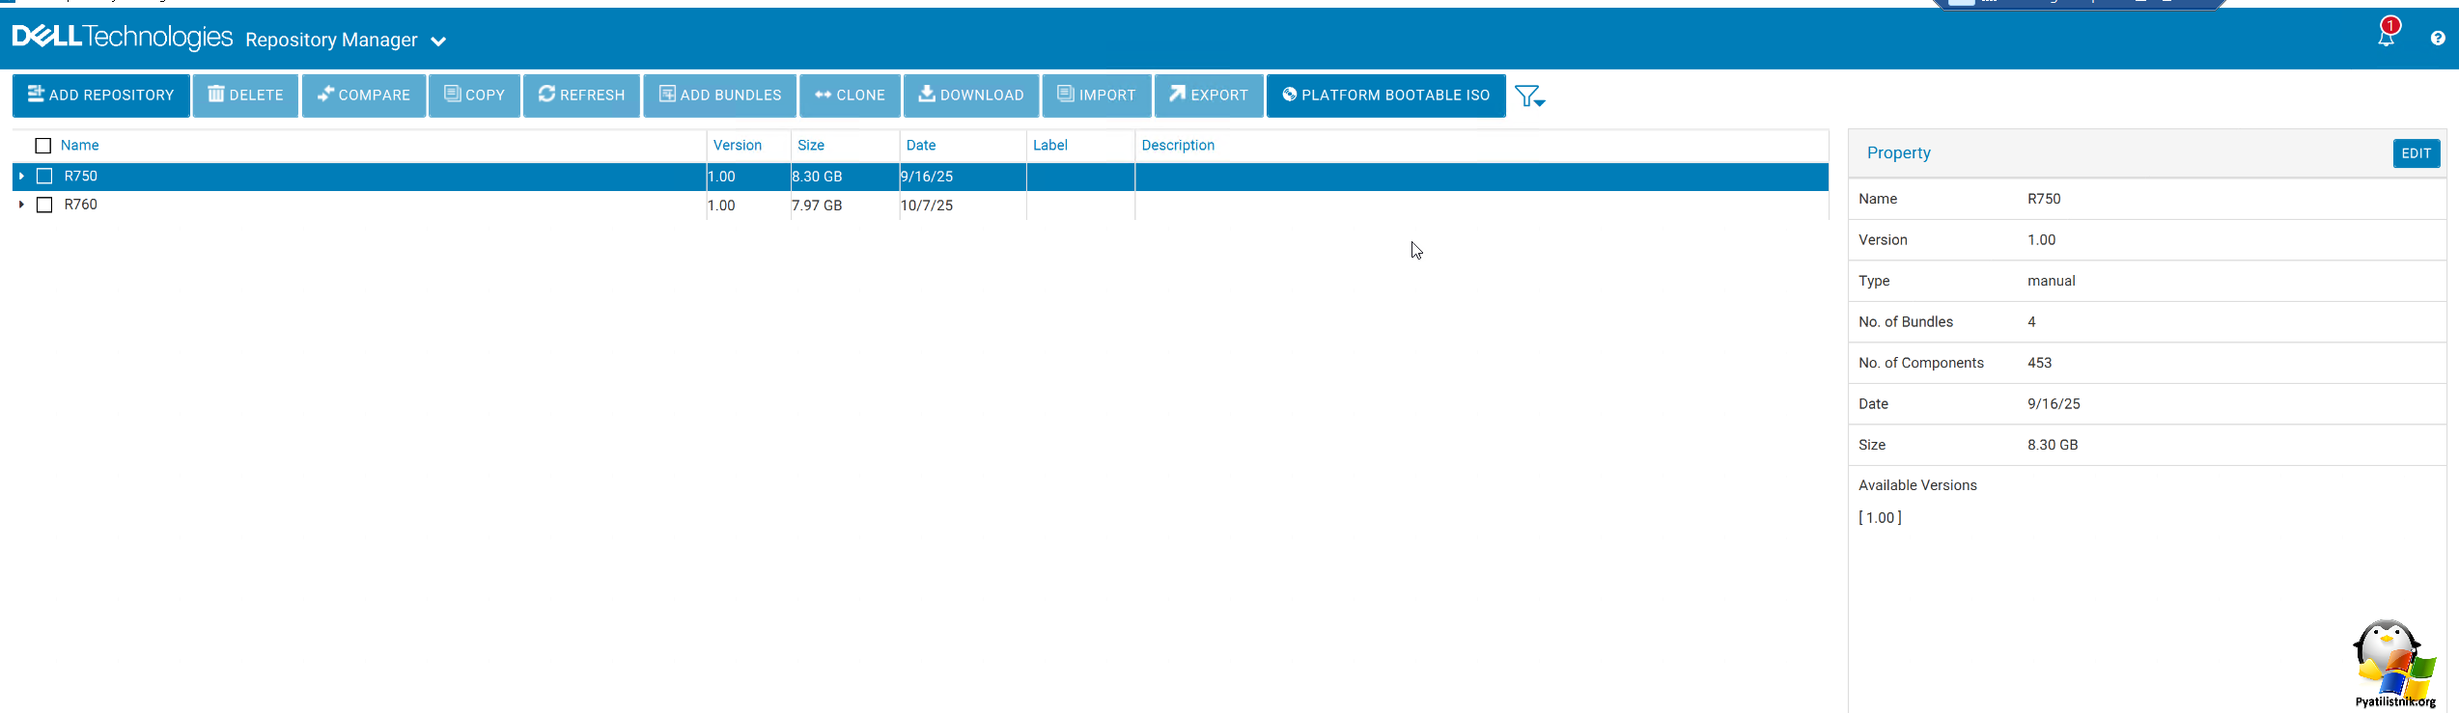The width and height of the screenshot is (2459, 713).
Task: Open the notifications bell icon
Action: point(2386,38)
